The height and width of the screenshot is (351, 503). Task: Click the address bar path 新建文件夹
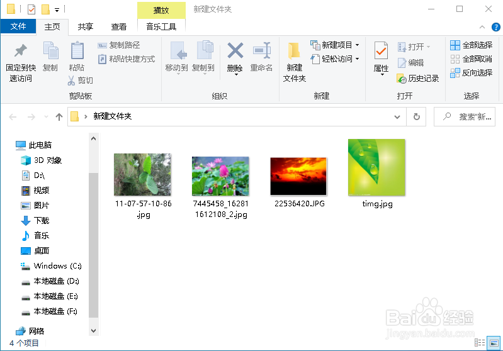113,116
